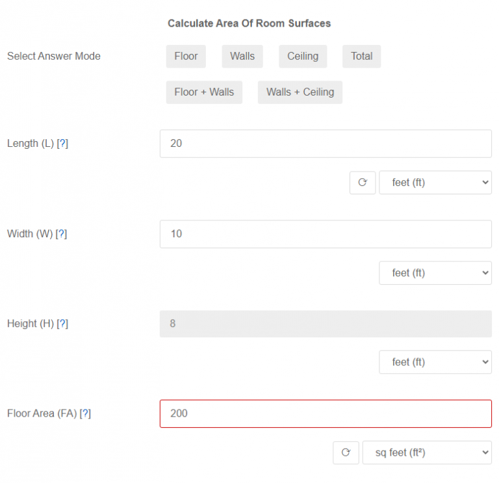Open the Width help [?] link
499x483 pixels.
pos(61,234)
